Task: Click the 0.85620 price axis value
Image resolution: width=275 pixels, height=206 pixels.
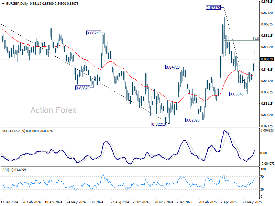Action: pyautogui.click(x=267, y=47)
